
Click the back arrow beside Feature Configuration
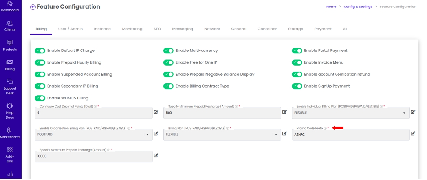pos(33,7)
